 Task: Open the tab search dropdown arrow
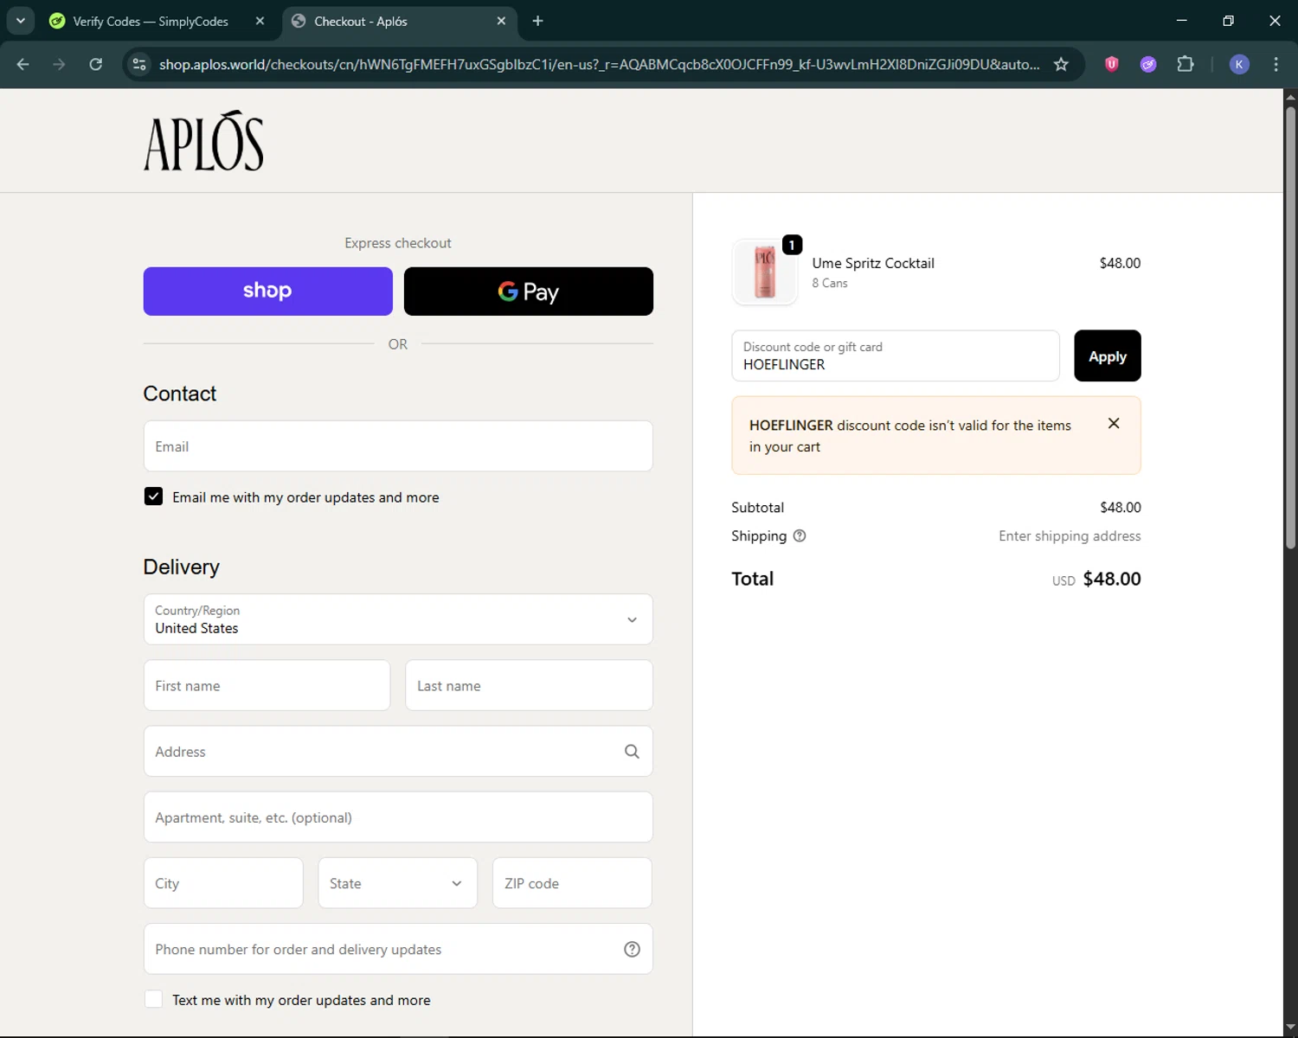(x=20, y=21)
